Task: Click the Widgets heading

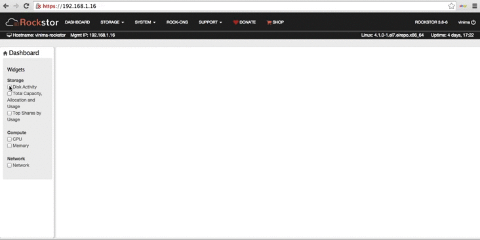Action: [16, 70]
